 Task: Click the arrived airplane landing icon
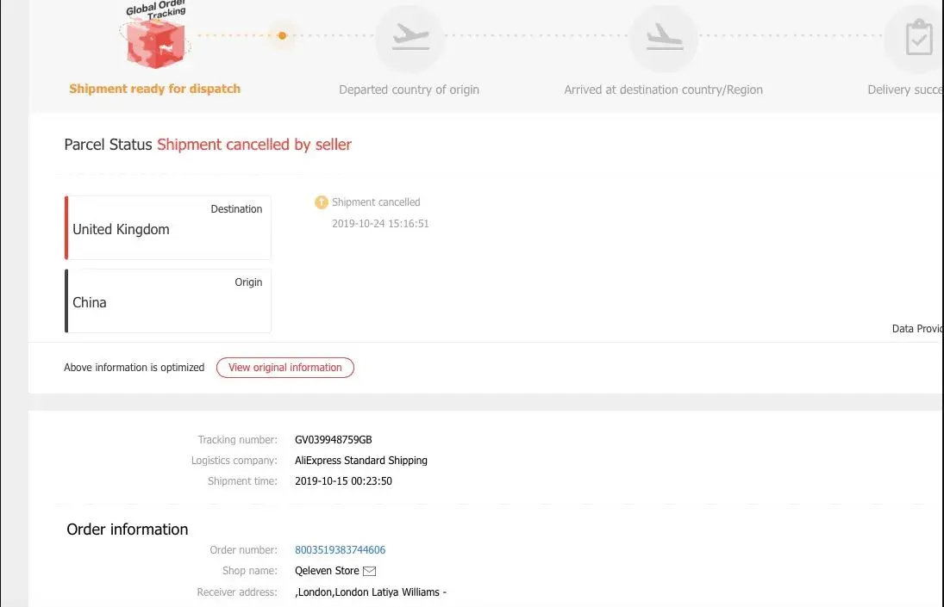[663, 38]
